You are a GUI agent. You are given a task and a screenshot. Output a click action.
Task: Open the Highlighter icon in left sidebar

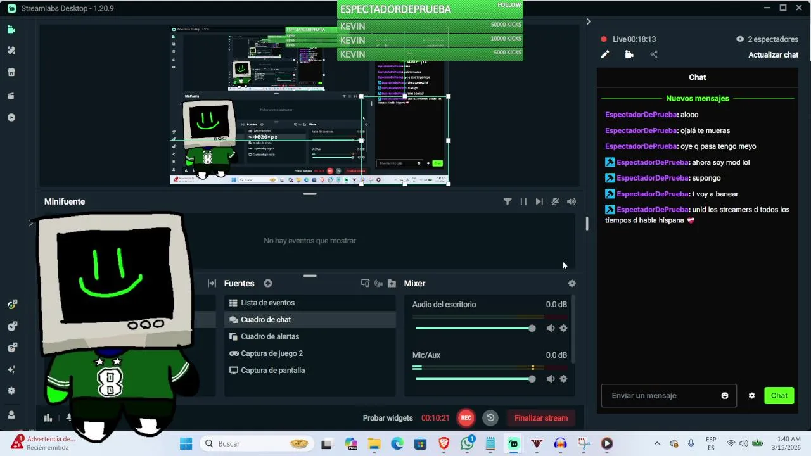pos(11,96)
